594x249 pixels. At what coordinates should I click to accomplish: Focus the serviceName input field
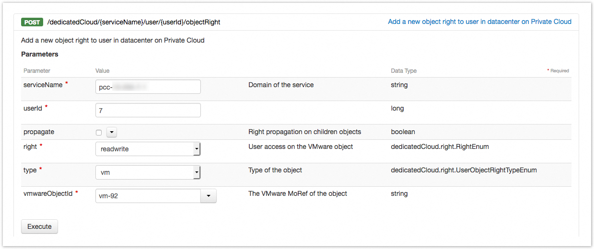pos(148,87)
